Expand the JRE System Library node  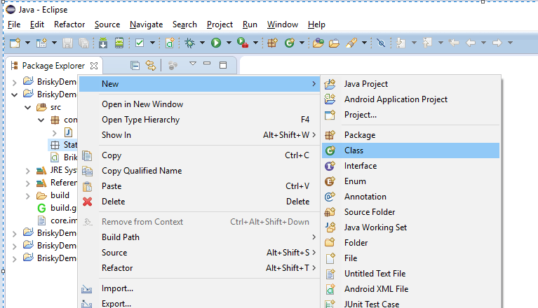28,171
